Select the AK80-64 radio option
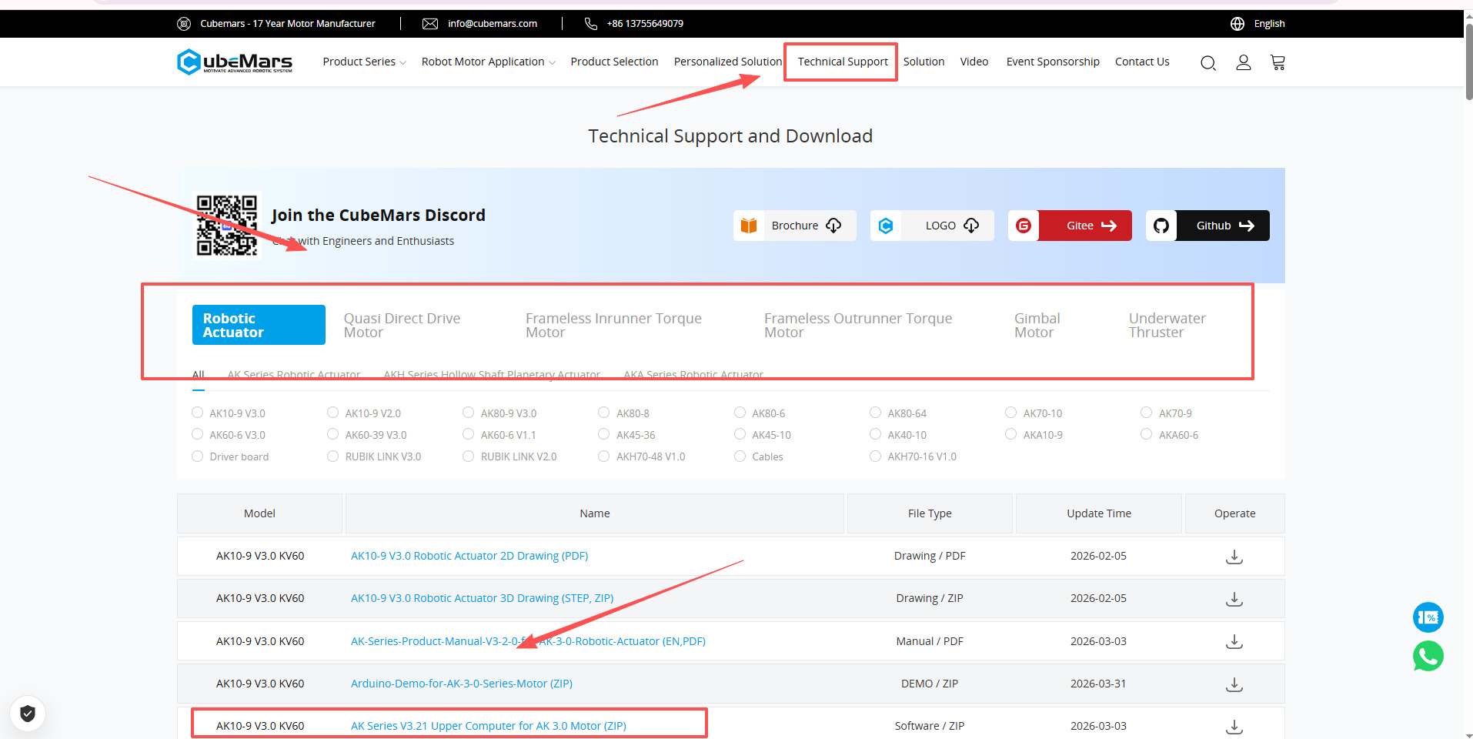 click(x=875, y=413)
